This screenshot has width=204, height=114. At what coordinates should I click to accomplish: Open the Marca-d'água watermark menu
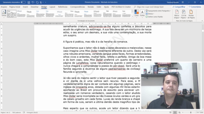pos(177,14)
